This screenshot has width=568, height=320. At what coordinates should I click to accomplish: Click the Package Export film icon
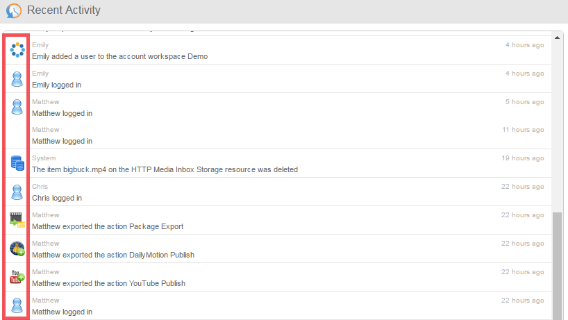click(17, 220)
